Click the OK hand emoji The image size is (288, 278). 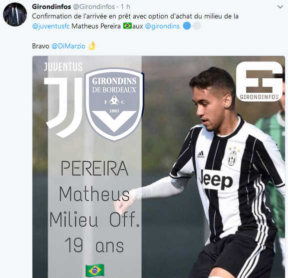[92, 46]
